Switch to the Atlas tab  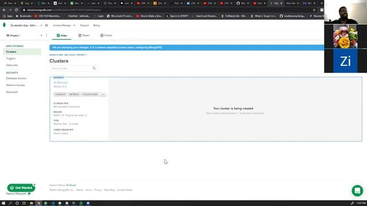click(x=62, y=35)
